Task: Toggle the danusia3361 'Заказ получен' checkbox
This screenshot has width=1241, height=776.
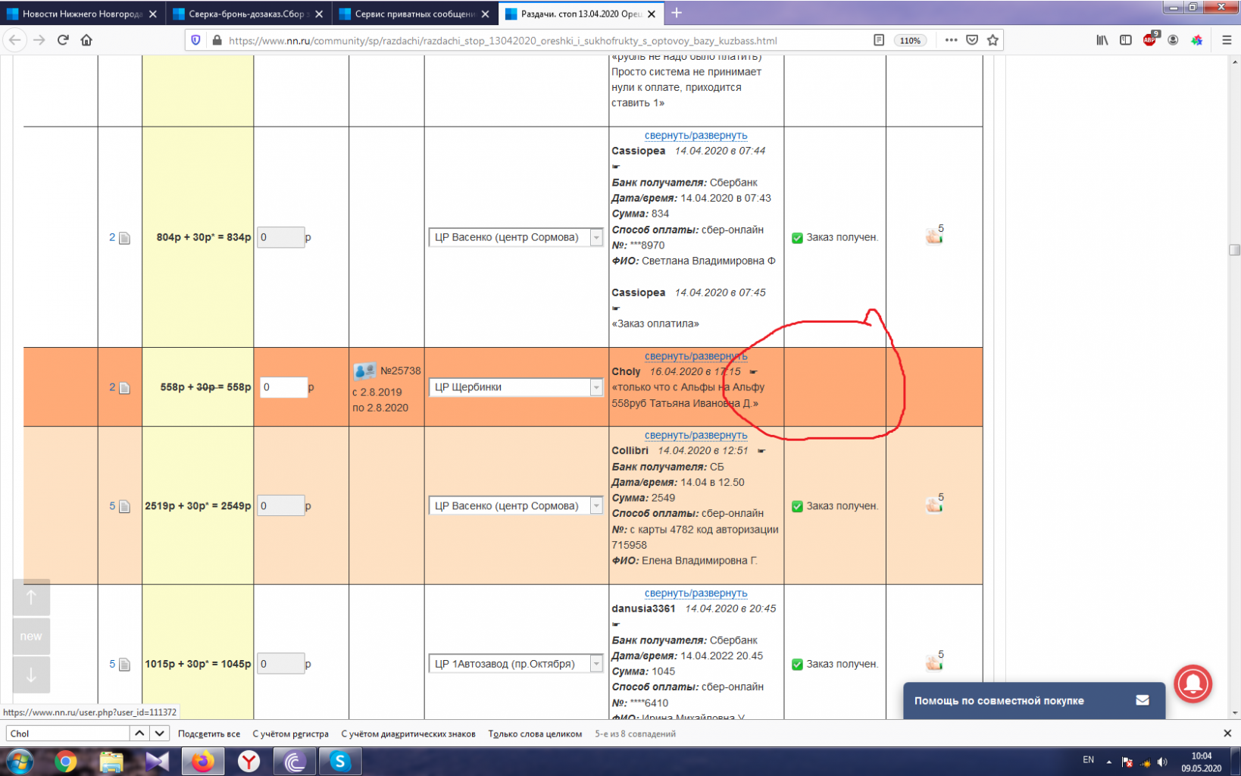Action: click(797, 665)
